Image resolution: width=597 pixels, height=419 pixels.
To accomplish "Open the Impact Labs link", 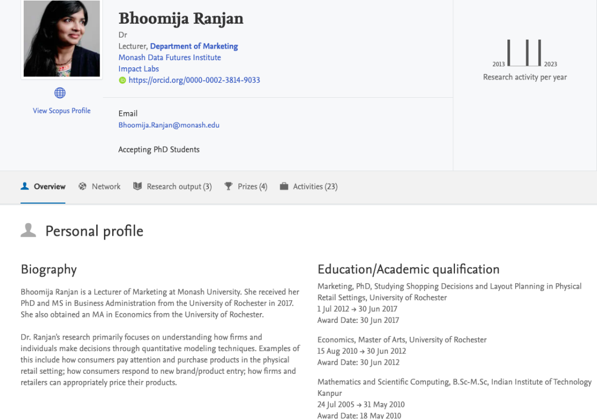I will [x=139, y=69].
